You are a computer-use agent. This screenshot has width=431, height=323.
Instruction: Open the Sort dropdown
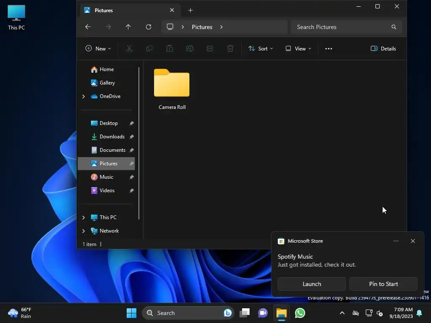260,49
